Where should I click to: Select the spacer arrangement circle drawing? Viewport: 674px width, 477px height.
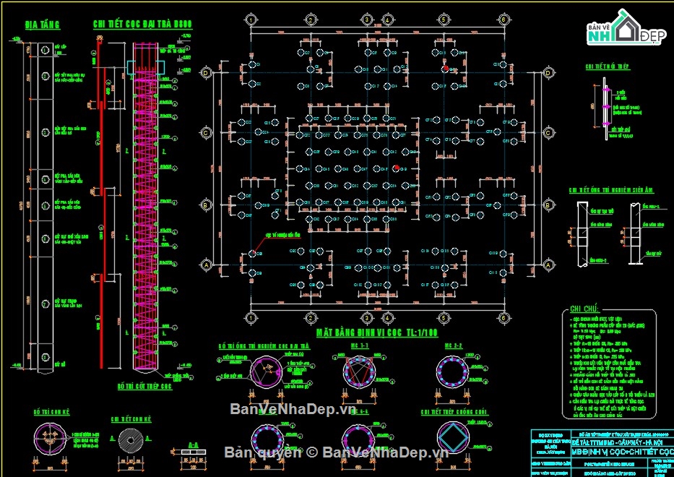click(x=50, y=438)
